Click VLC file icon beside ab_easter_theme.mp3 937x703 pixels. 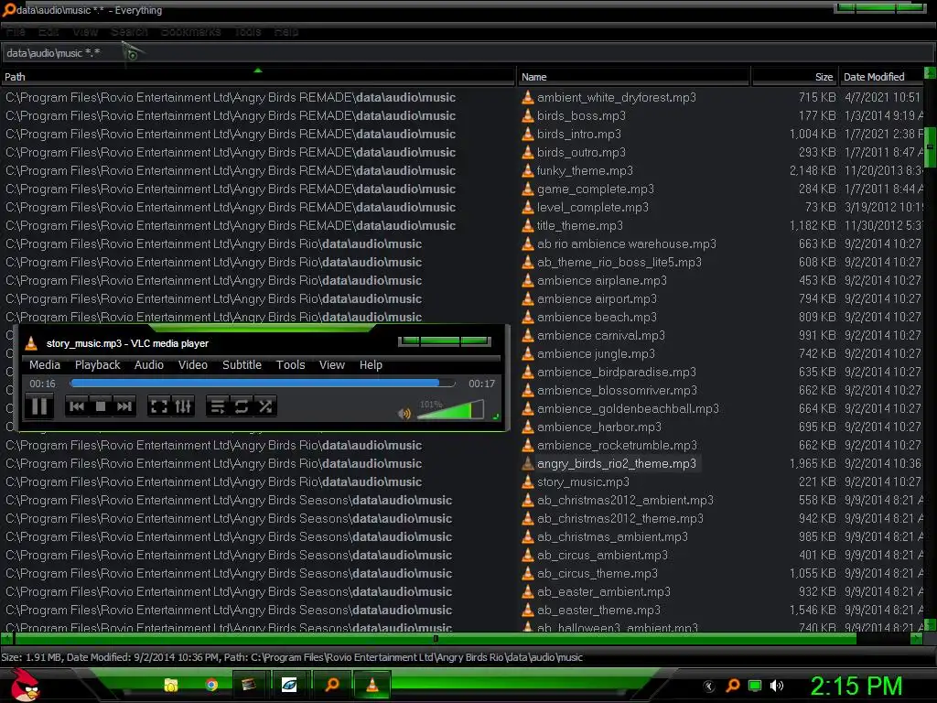click(528, 610)
